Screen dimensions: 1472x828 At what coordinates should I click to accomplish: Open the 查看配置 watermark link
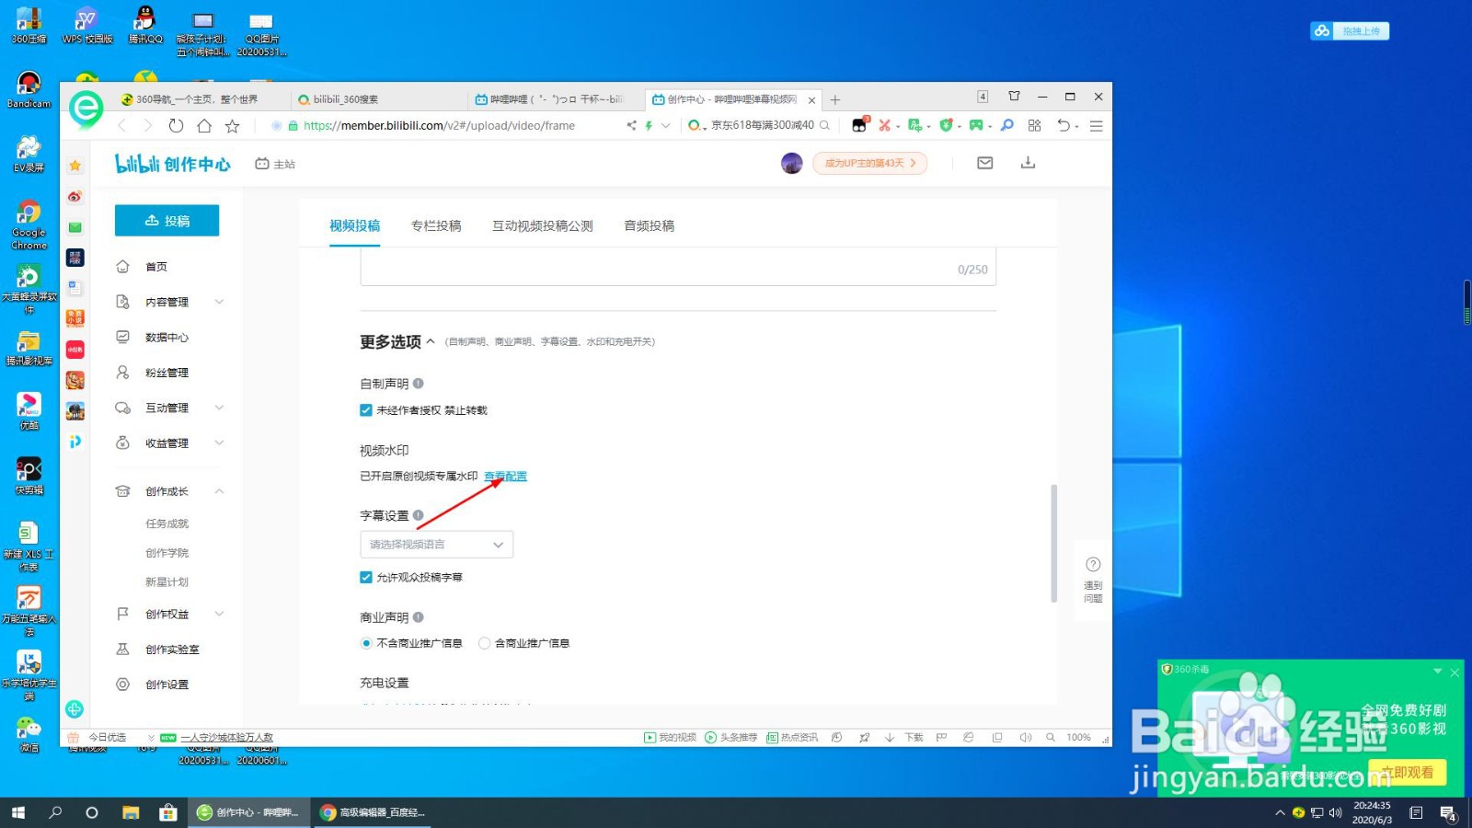tap(505, 476)
